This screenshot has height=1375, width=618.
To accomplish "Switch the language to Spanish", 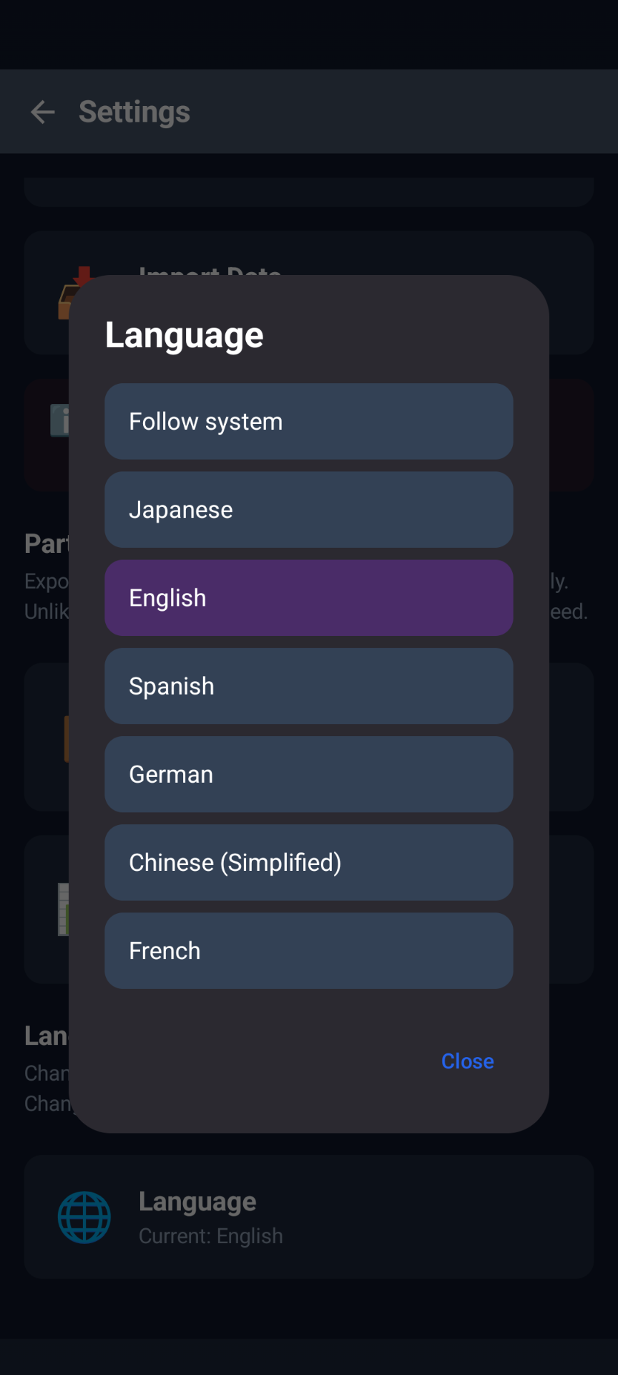I will pos(308,686).
